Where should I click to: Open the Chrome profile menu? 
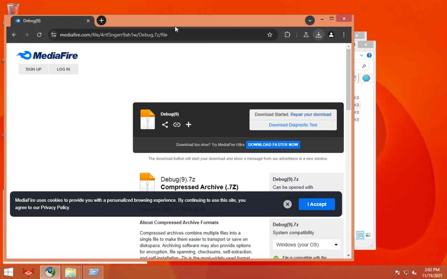[x=331, y=35]
